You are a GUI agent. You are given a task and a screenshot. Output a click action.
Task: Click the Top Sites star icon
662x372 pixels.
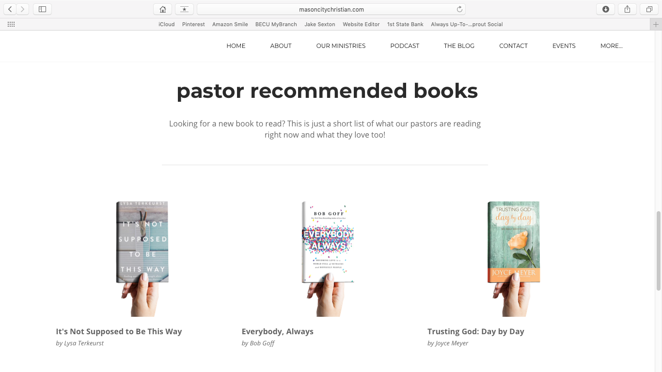tap(184, 9)
